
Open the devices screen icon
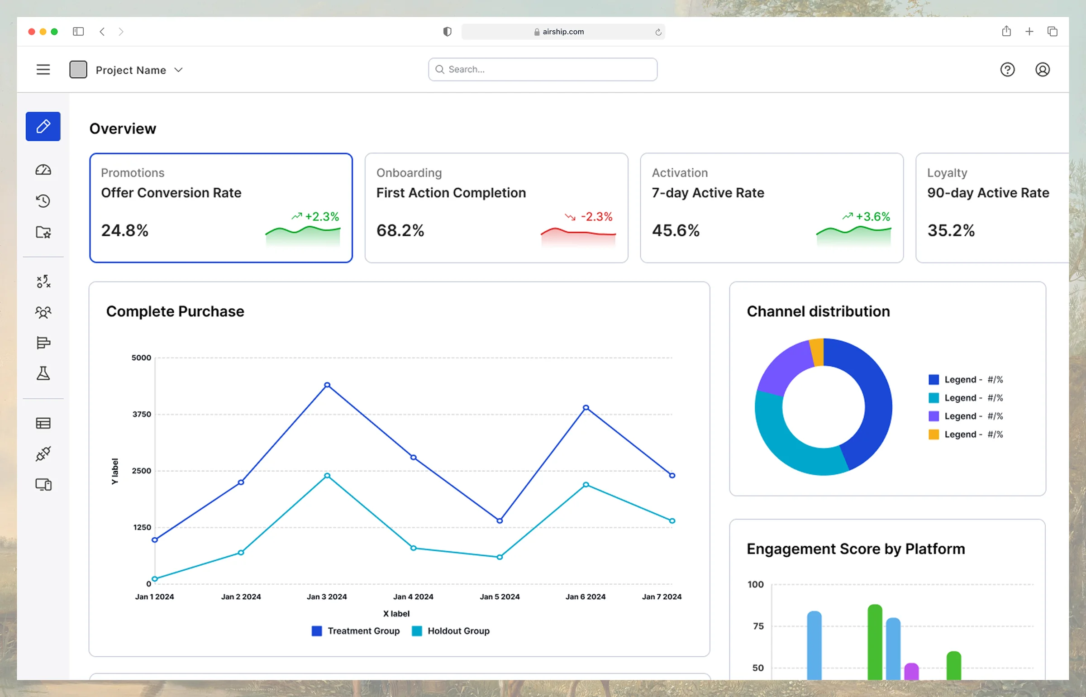pos(43,485)
